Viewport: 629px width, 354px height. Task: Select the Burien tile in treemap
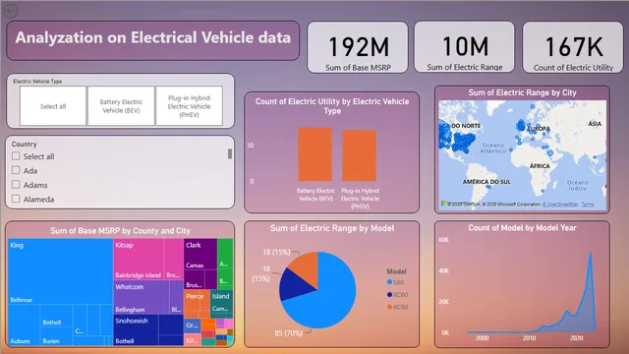(x=57, y=337)
